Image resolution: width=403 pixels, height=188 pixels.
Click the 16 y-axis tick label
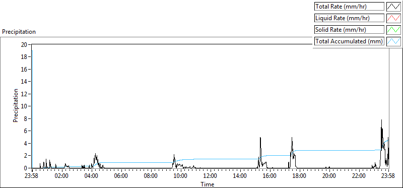[25, 69]
